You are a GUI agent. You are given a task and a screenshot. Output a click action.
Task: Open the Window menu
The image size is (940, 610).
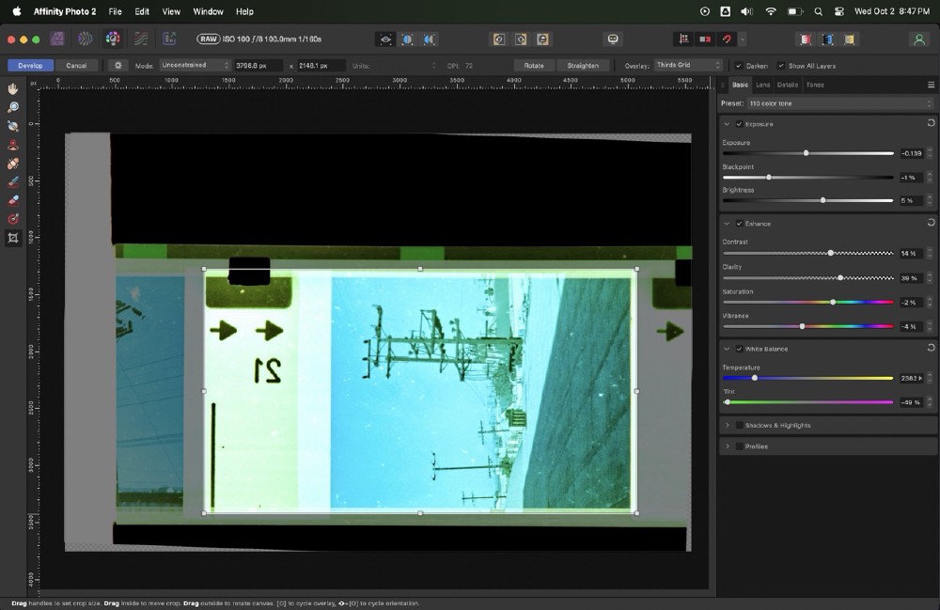tap(208, 11)
